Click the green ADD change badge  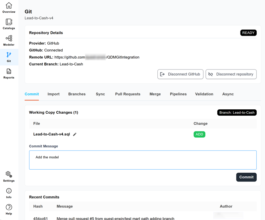tap(199, 135)
